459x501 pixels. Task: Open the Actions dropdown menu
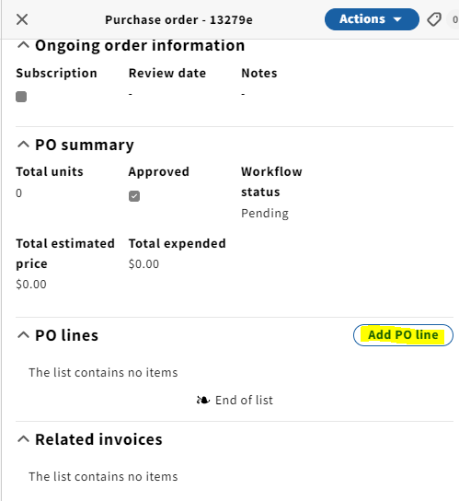click(372, 19)
